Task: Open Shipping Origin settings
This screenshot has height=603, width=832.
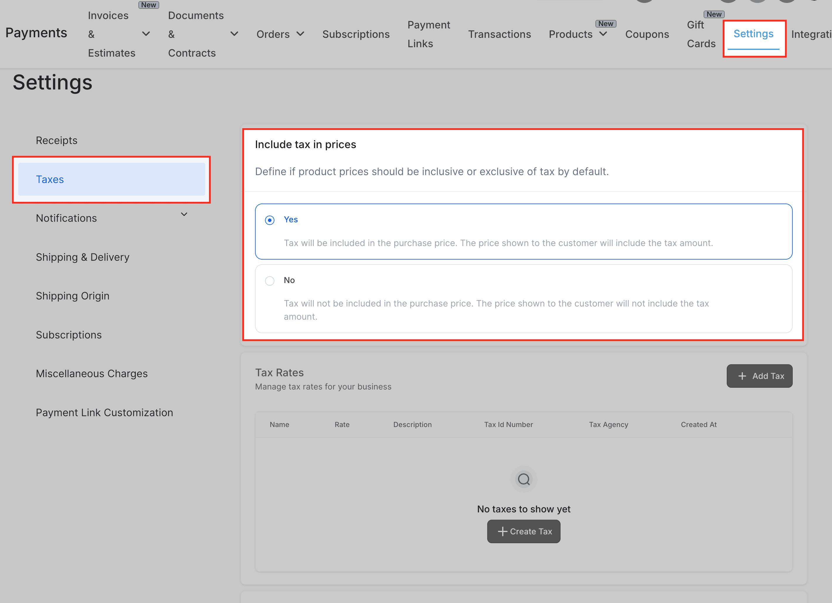Action: tap(73, 296)
